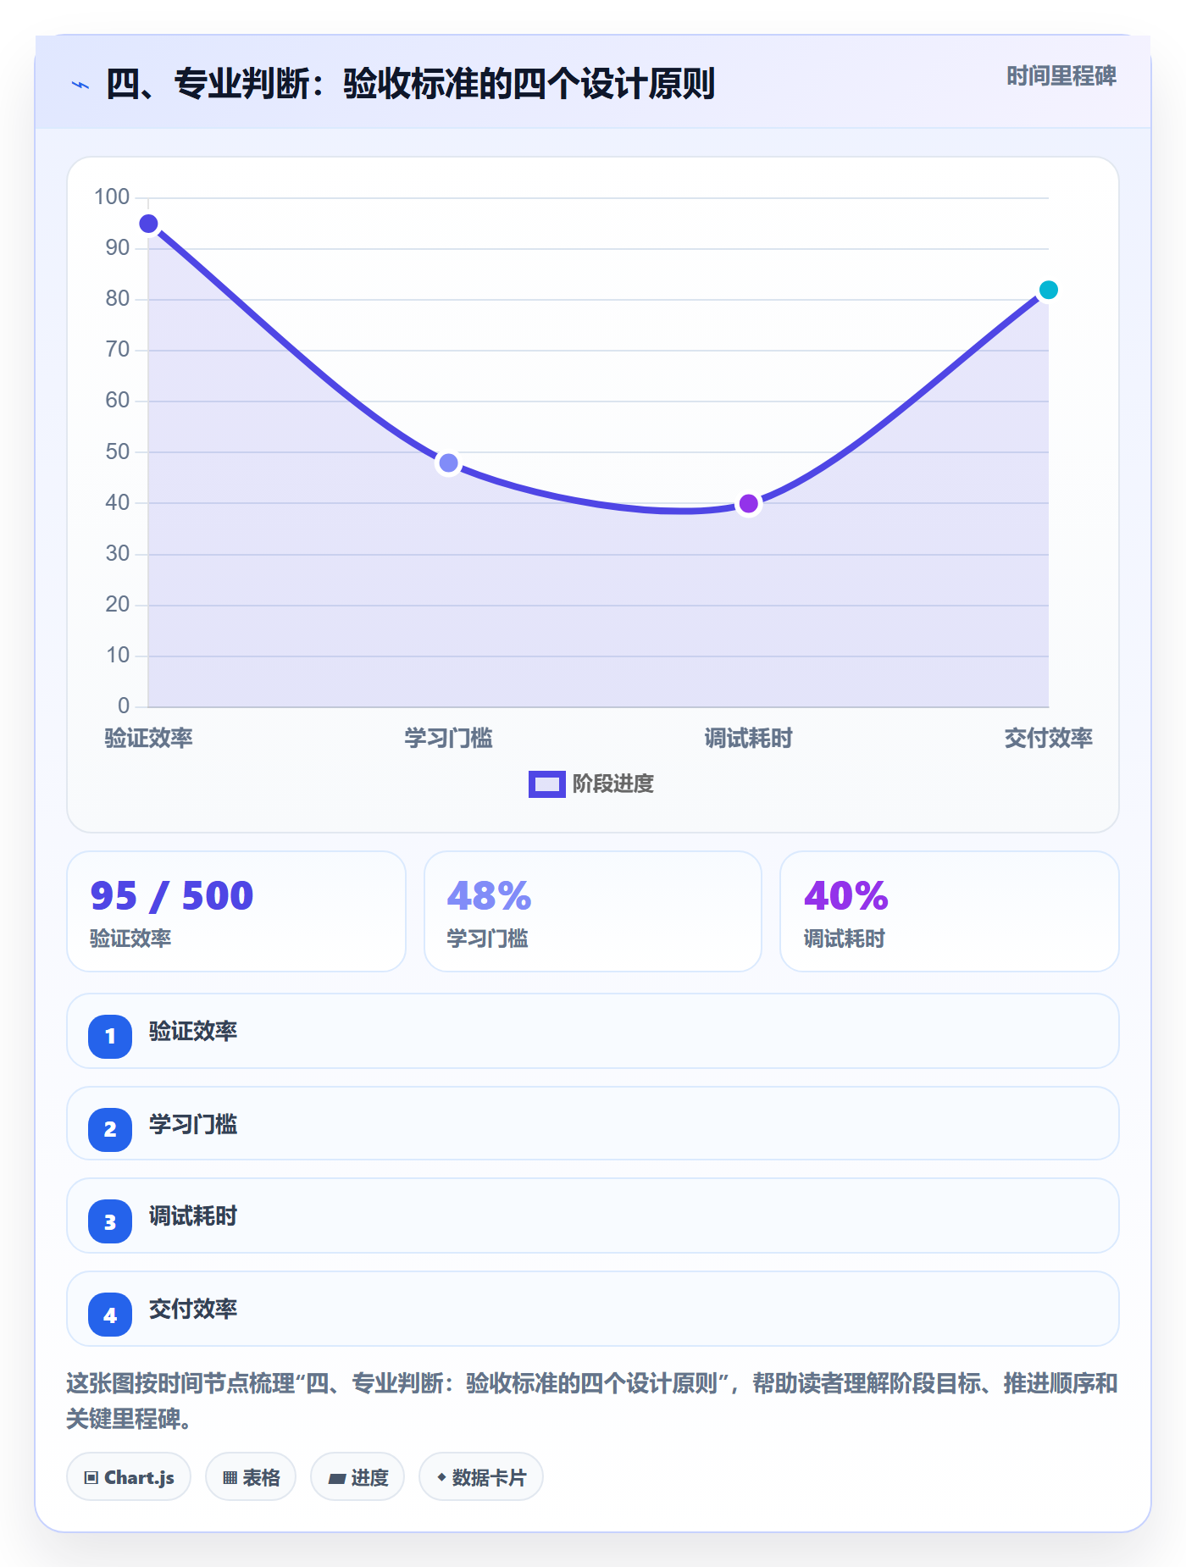Image resolution: width=1186 pixels, height=1567 pixels.
Task: Click the 表格 tag
Action: 251,1476
